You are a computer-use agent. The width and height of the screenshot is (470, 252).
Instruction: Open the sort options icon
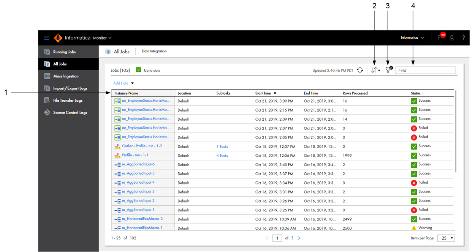(375, 70)
